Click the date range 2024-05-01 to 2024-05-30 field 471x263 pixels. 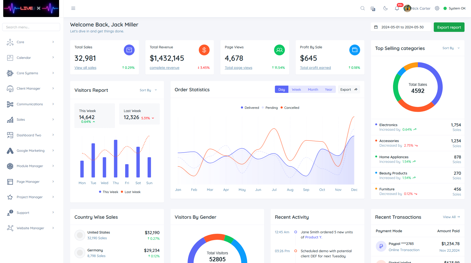coord(401,27)
